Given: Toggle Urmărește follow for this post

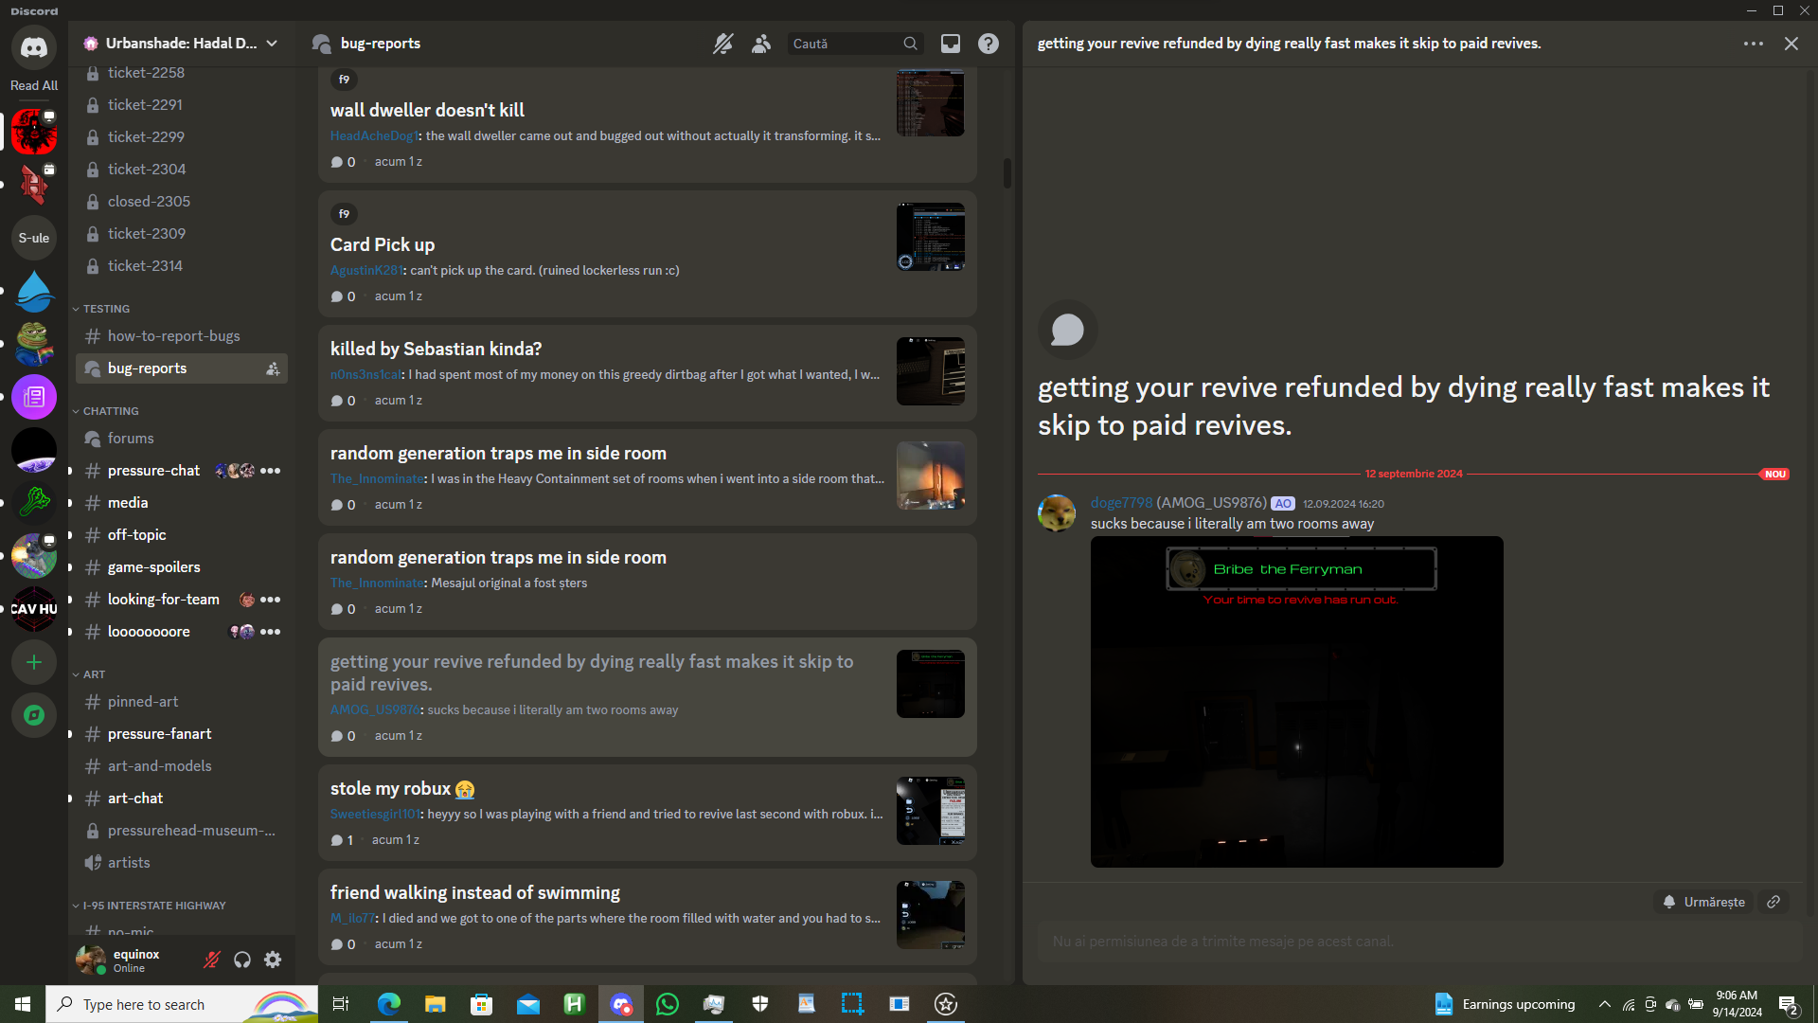Looking at the screenshot, I should coord(1704,902).
